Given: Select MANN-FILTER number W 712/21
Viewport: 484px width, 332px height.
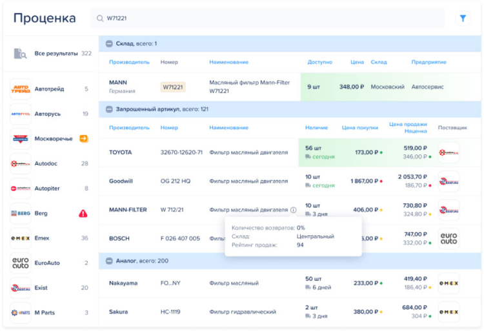Looking at the screenshot, I should (172, 210).
